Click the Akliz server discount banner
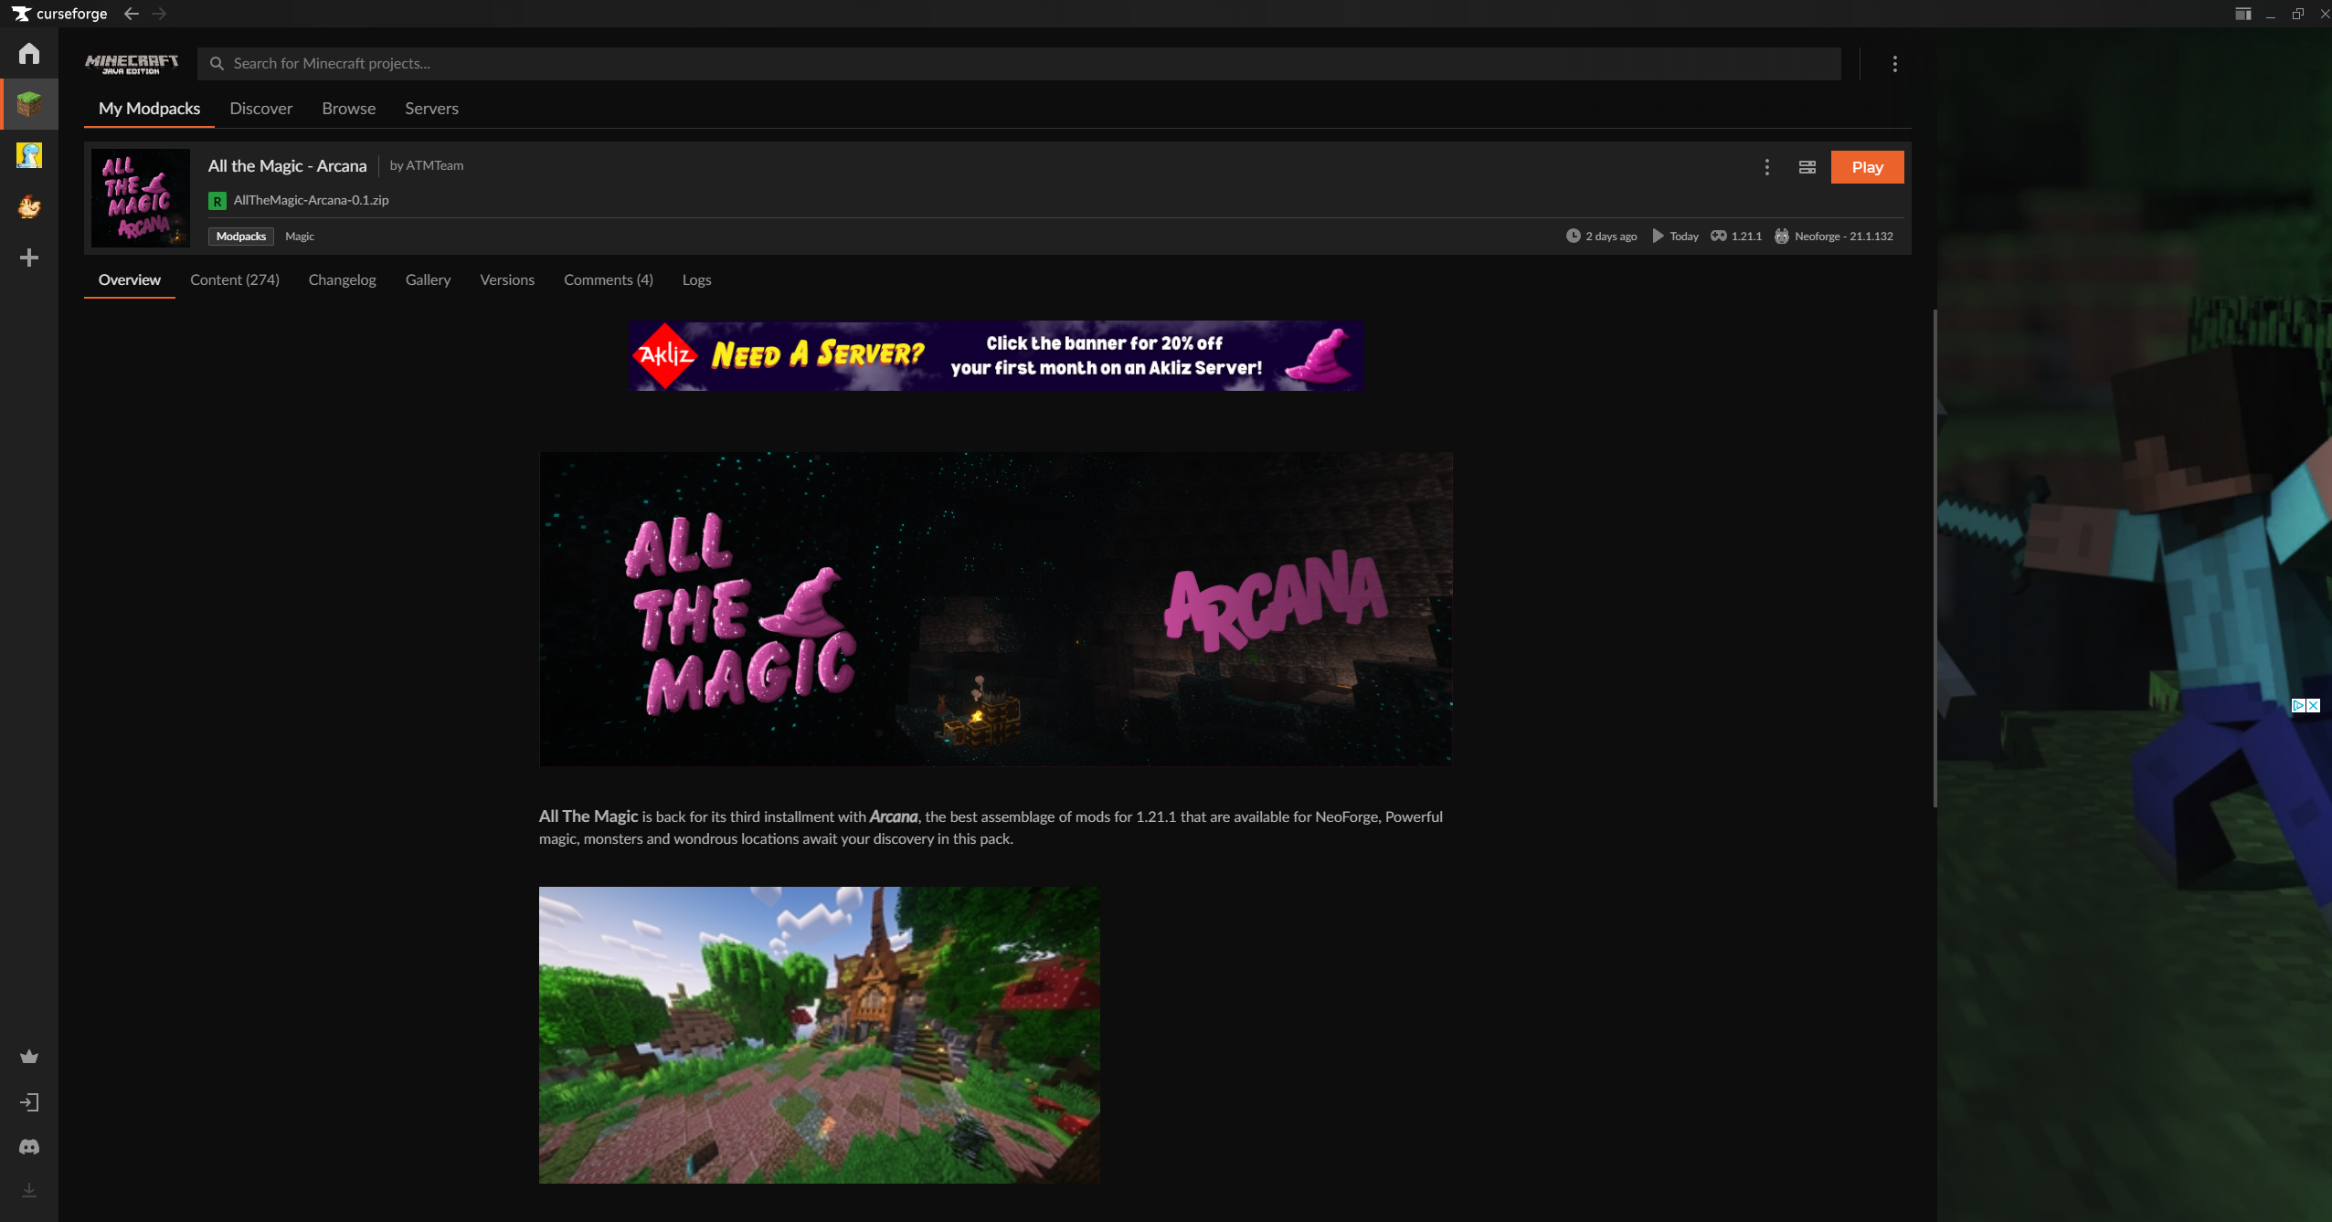The image size is (2332, 1222). [x=994, y=355]
